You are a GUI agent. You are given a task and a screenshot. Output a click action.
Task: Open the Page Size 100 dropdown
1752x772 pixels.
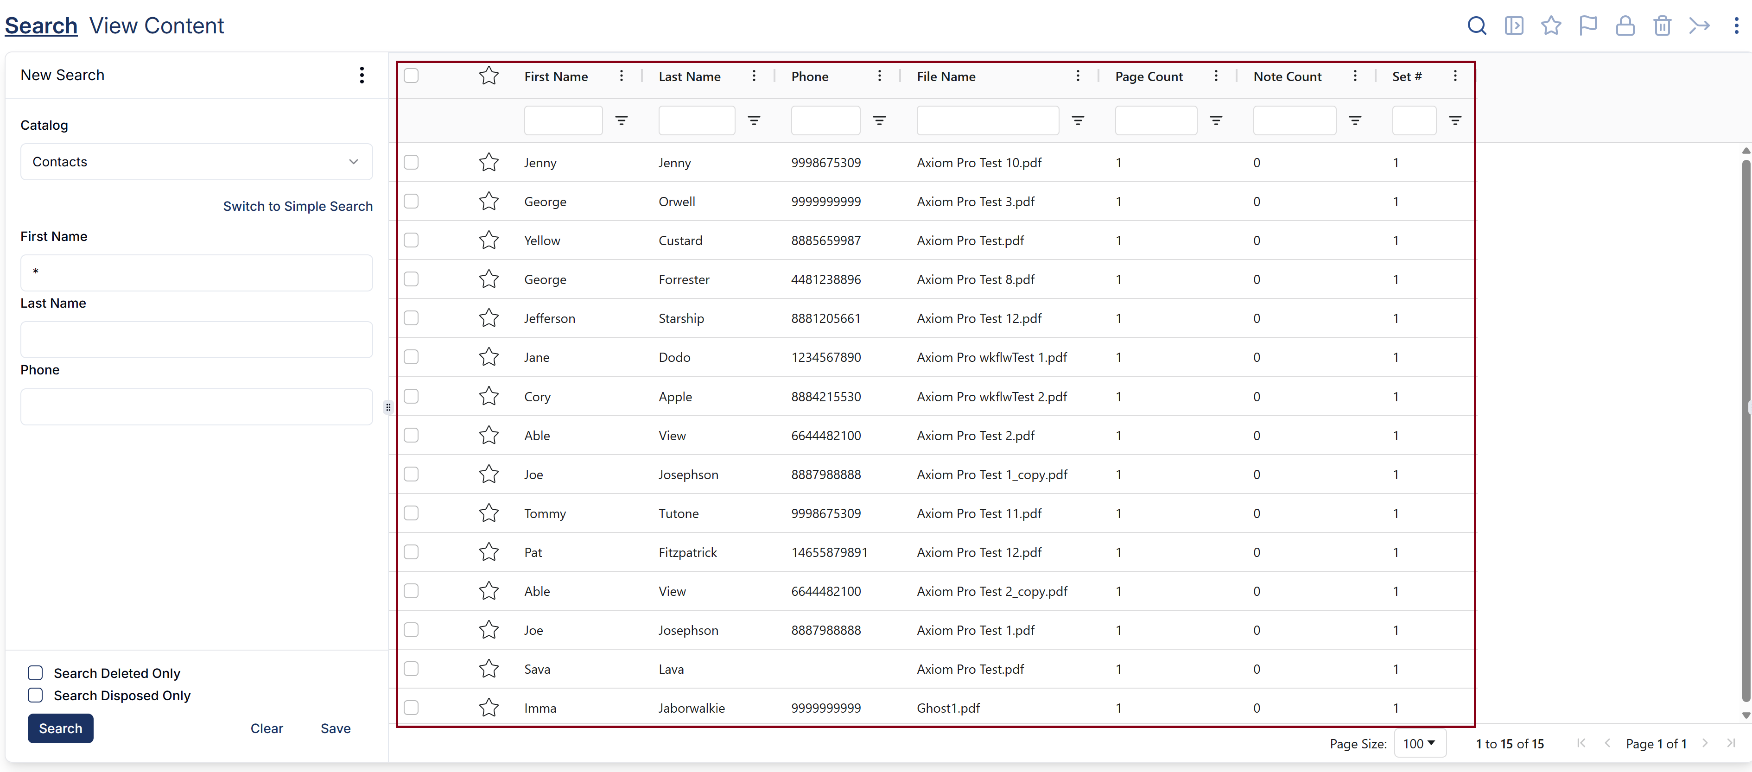pos(1420,743)
